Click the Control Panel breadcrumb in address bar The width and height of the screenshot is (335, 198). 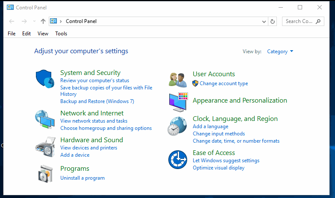click(x=81, y=21)
